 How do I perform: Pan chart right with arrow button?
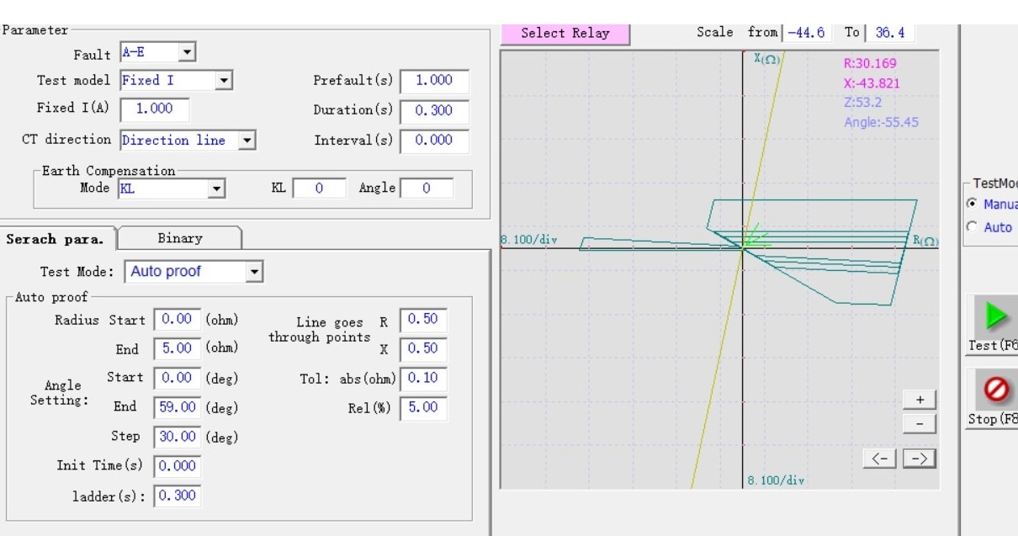[920, 459]
